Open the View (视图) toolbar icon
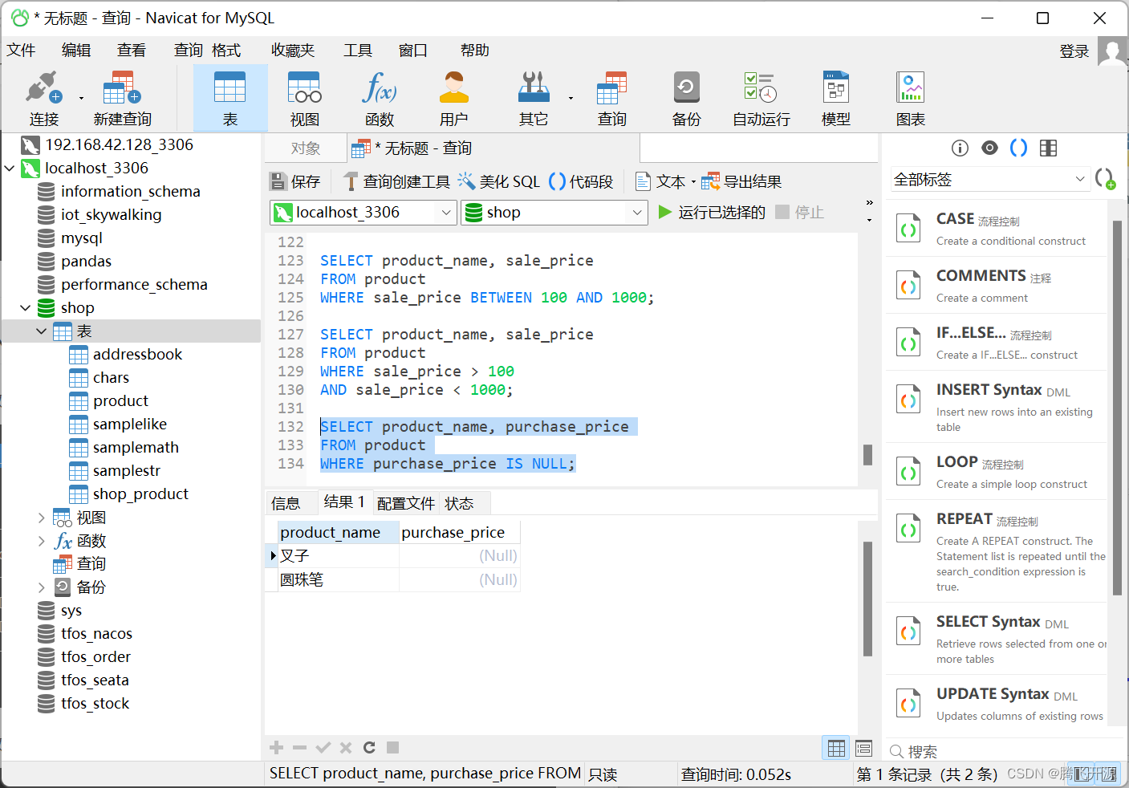 pos(305,98)
